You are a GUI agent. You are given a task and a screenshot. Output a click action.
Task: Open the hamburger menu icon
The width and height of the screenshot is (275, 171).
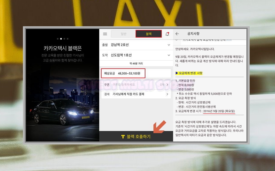pos(105,34)
